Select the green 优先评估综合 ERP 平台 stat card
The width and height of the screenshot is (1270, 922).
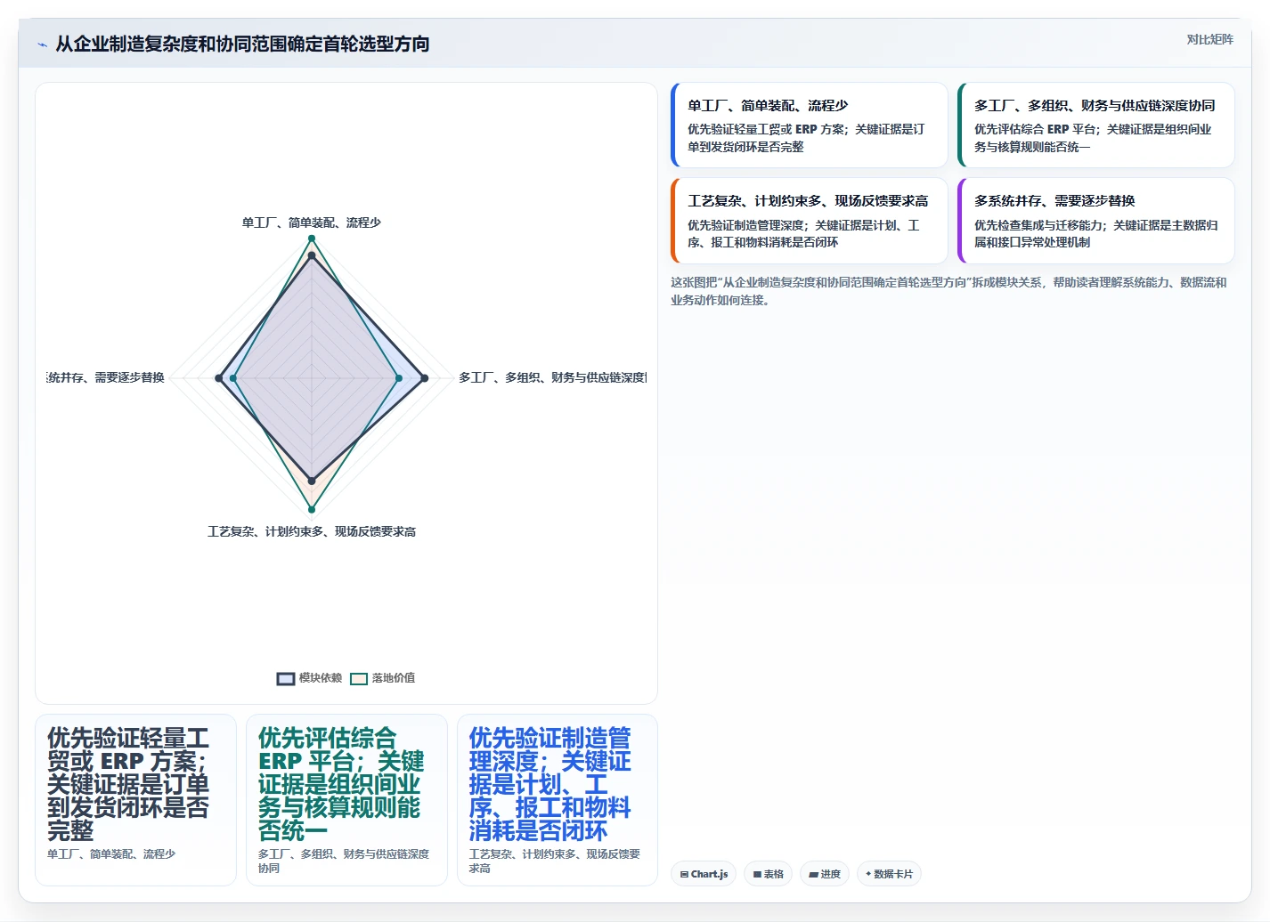click(346, 800)
